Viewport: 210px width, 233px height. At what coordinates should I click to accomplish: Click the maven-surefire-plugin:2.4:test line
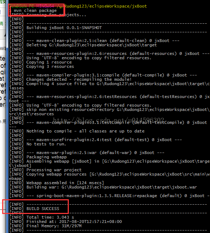(96, 140)
